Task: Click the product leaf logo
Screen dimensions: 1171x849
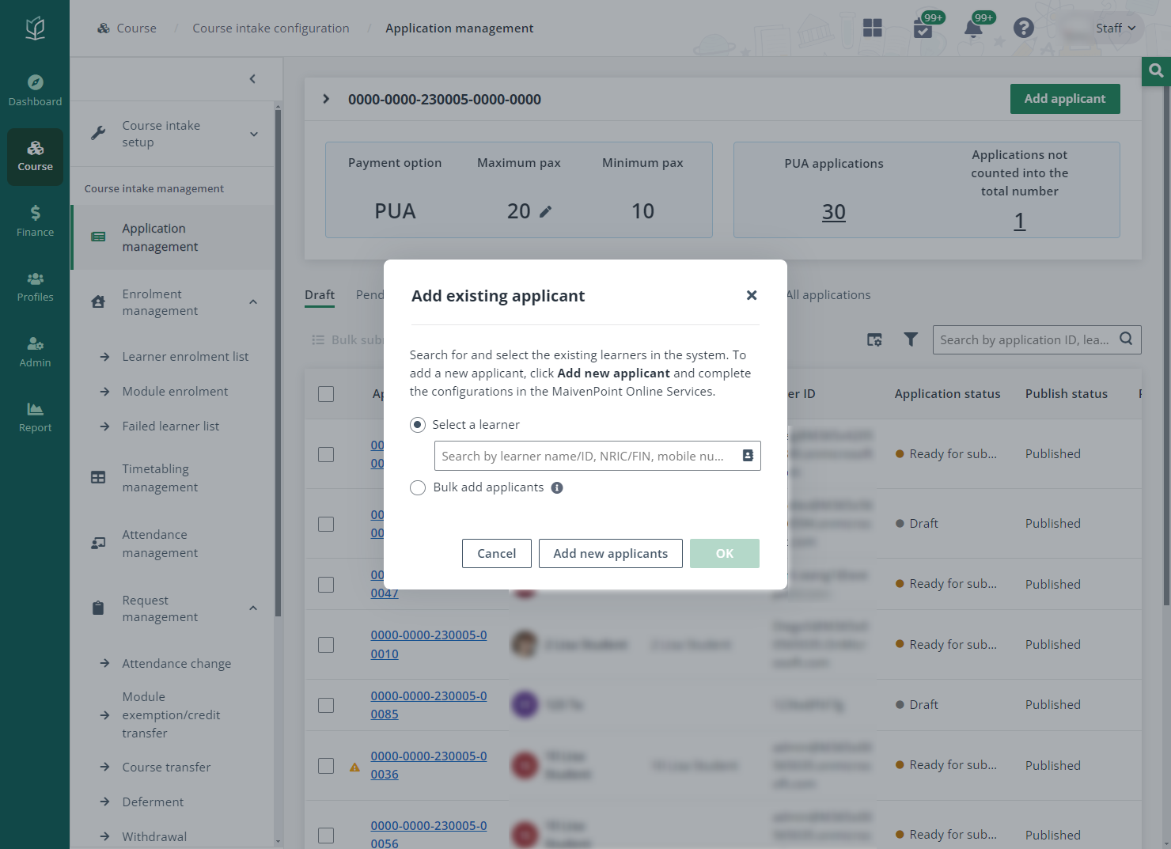Action: (35, 28)
